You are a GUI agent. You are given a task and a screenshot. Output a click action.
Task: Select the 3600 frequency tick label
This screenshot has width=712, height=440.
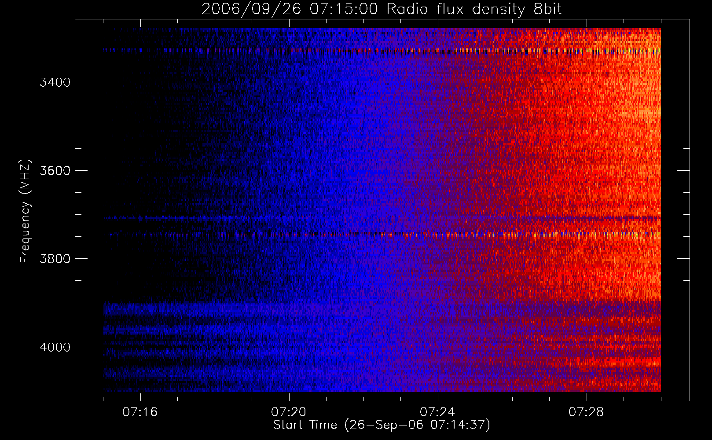click(x=55, y=171)
